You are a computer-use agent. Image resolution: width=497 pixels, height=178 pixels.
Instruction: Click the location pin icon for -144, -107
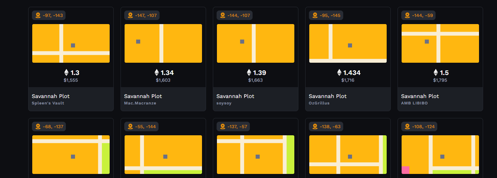tap(223, 15)
